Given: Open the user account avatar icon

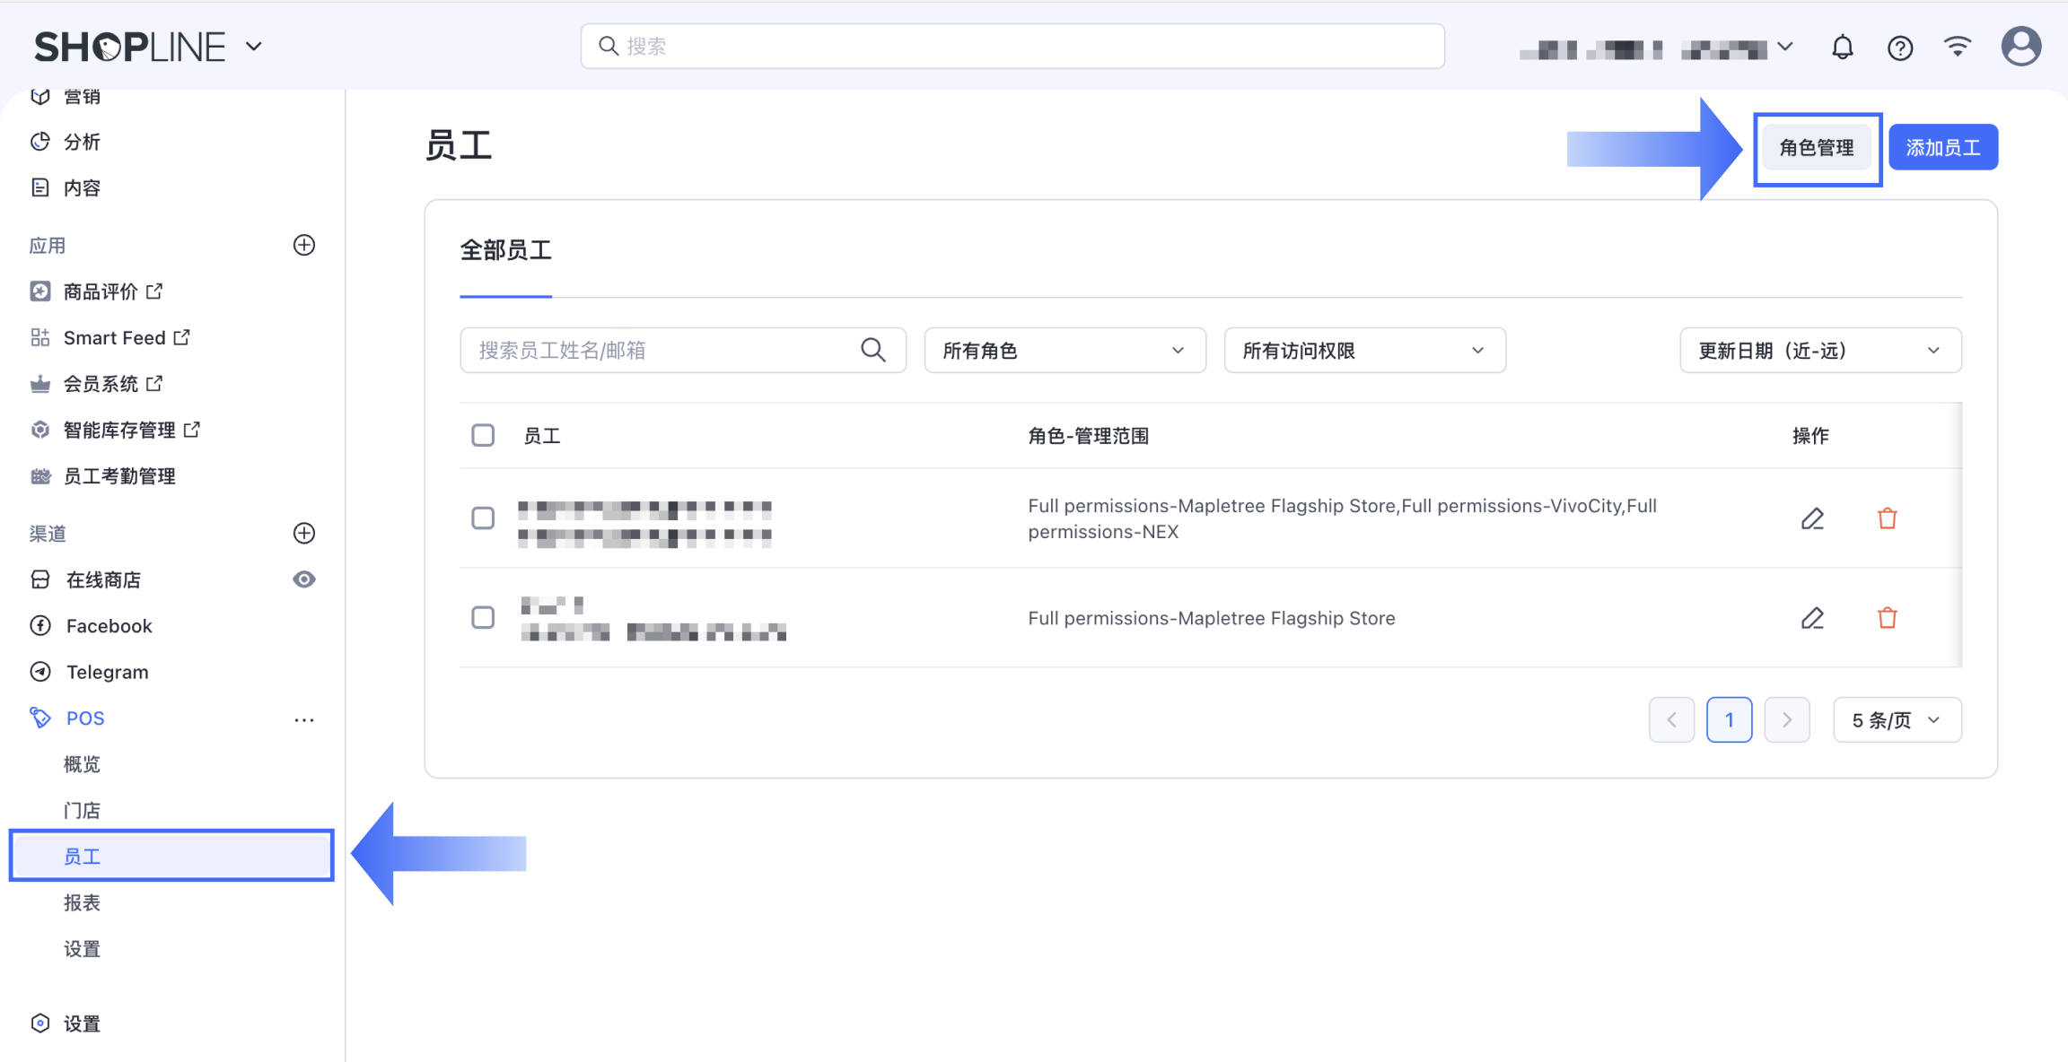Looking at the screenshot, I should pyautogui.click(x=2020, y=47).
